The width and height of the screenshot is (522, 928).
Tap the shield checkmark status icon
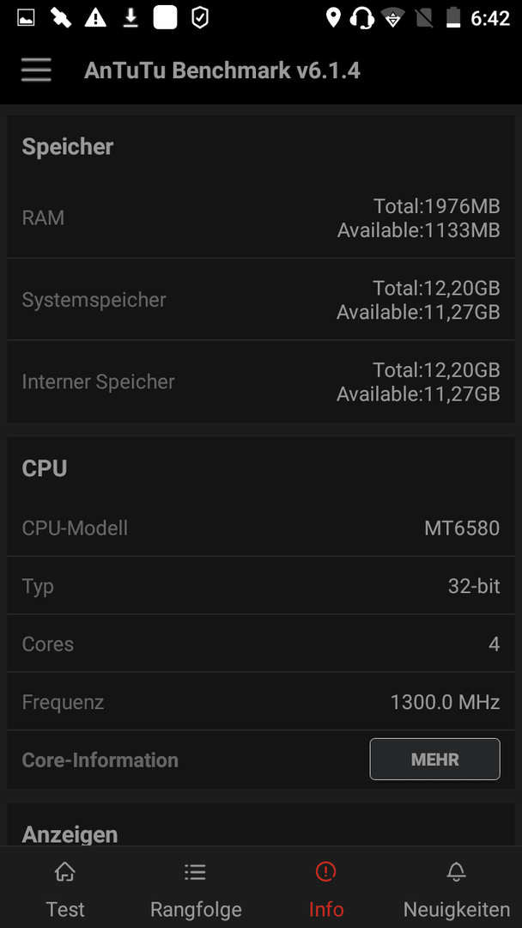click(200, 18)
